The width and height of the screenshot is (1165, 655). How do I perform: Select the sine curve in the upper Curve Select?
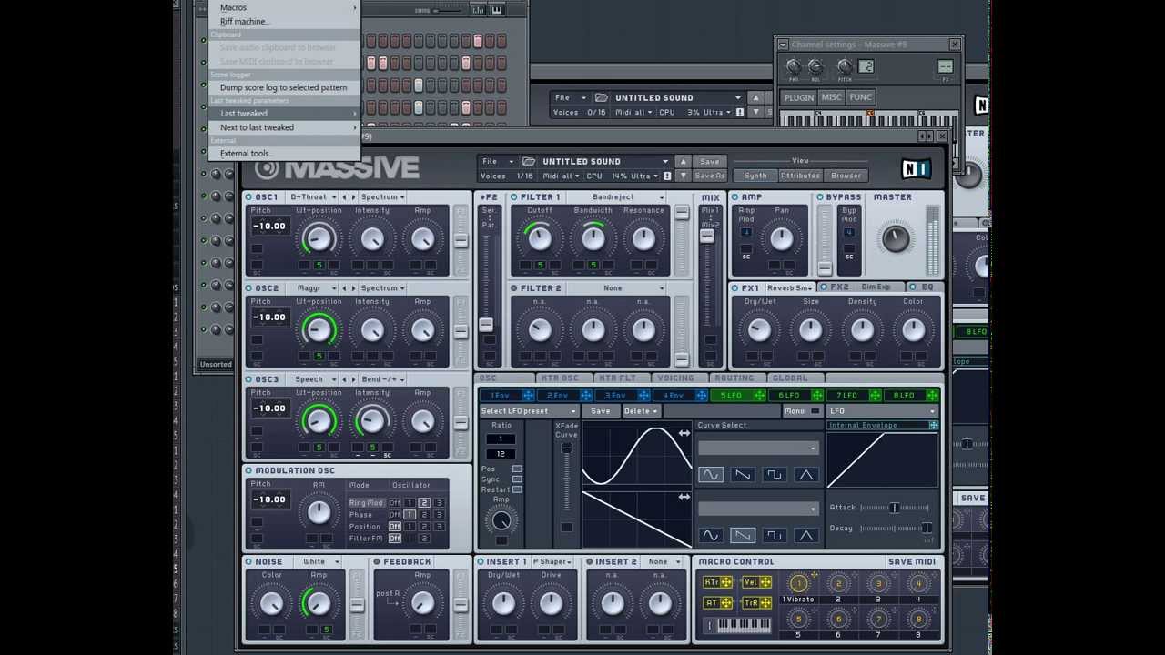click(711, 475)
